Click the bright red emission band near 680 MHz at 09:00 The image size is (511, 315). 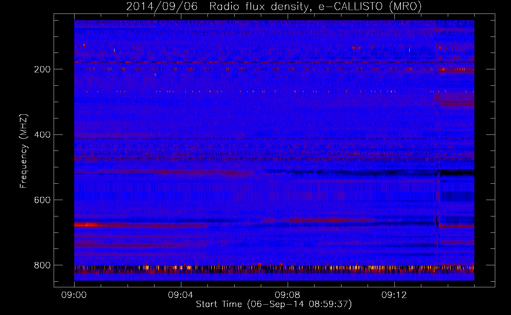click(x=87, y=225)
